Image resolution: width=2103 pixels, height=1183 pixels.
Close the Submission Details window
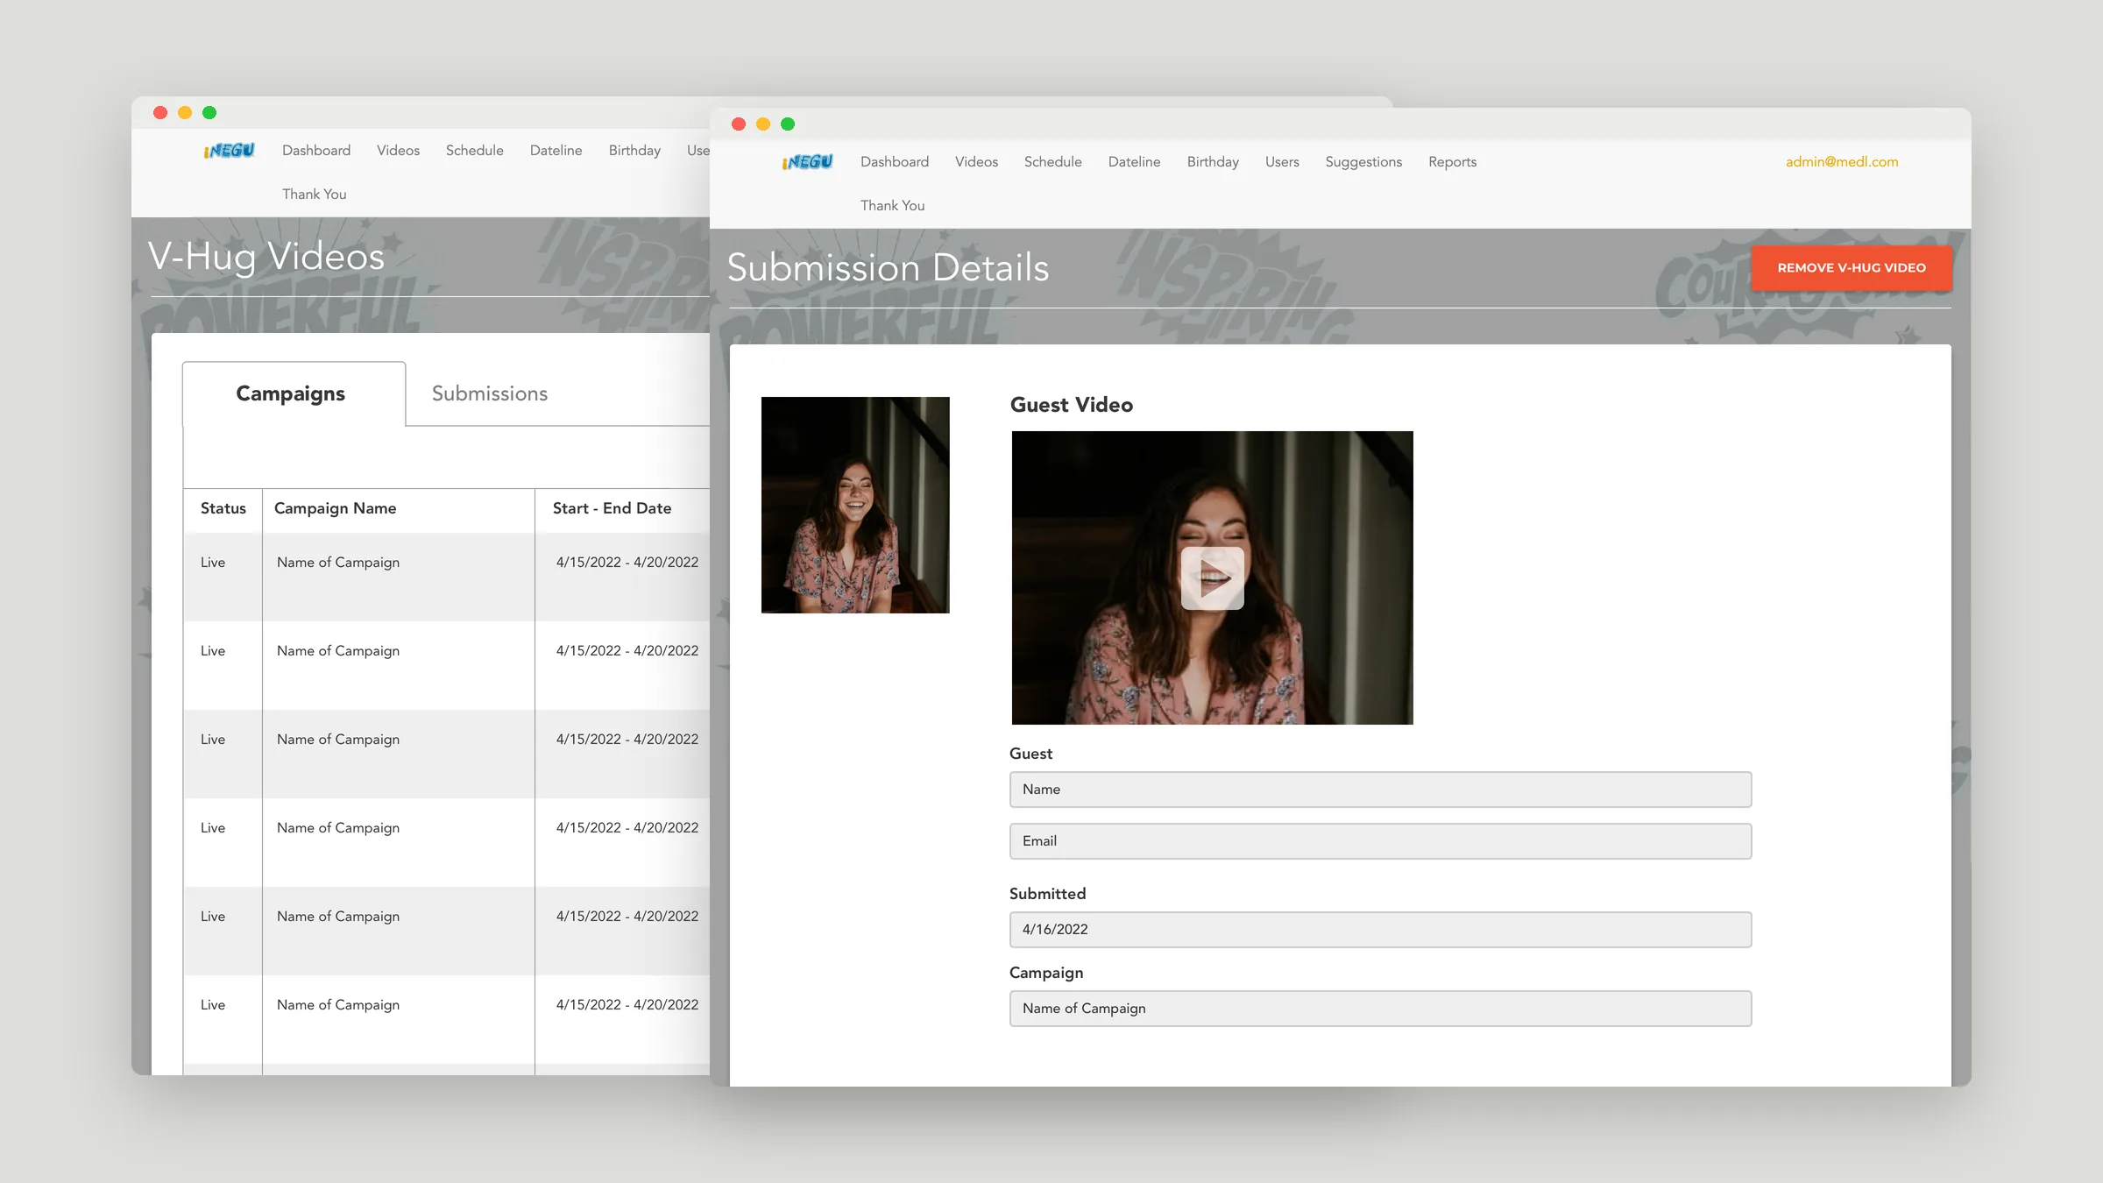pyautogui.click(x=739, y=124)
